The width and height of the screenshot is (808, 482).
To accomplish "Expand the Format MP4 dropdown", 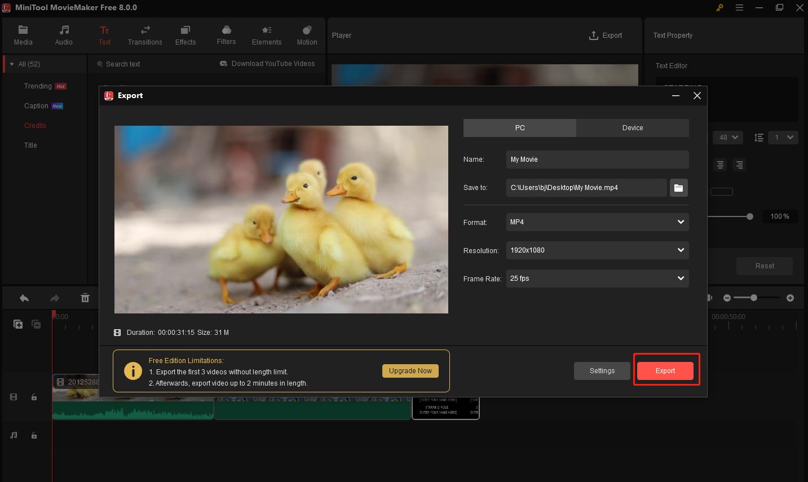I will click(597, 222).
